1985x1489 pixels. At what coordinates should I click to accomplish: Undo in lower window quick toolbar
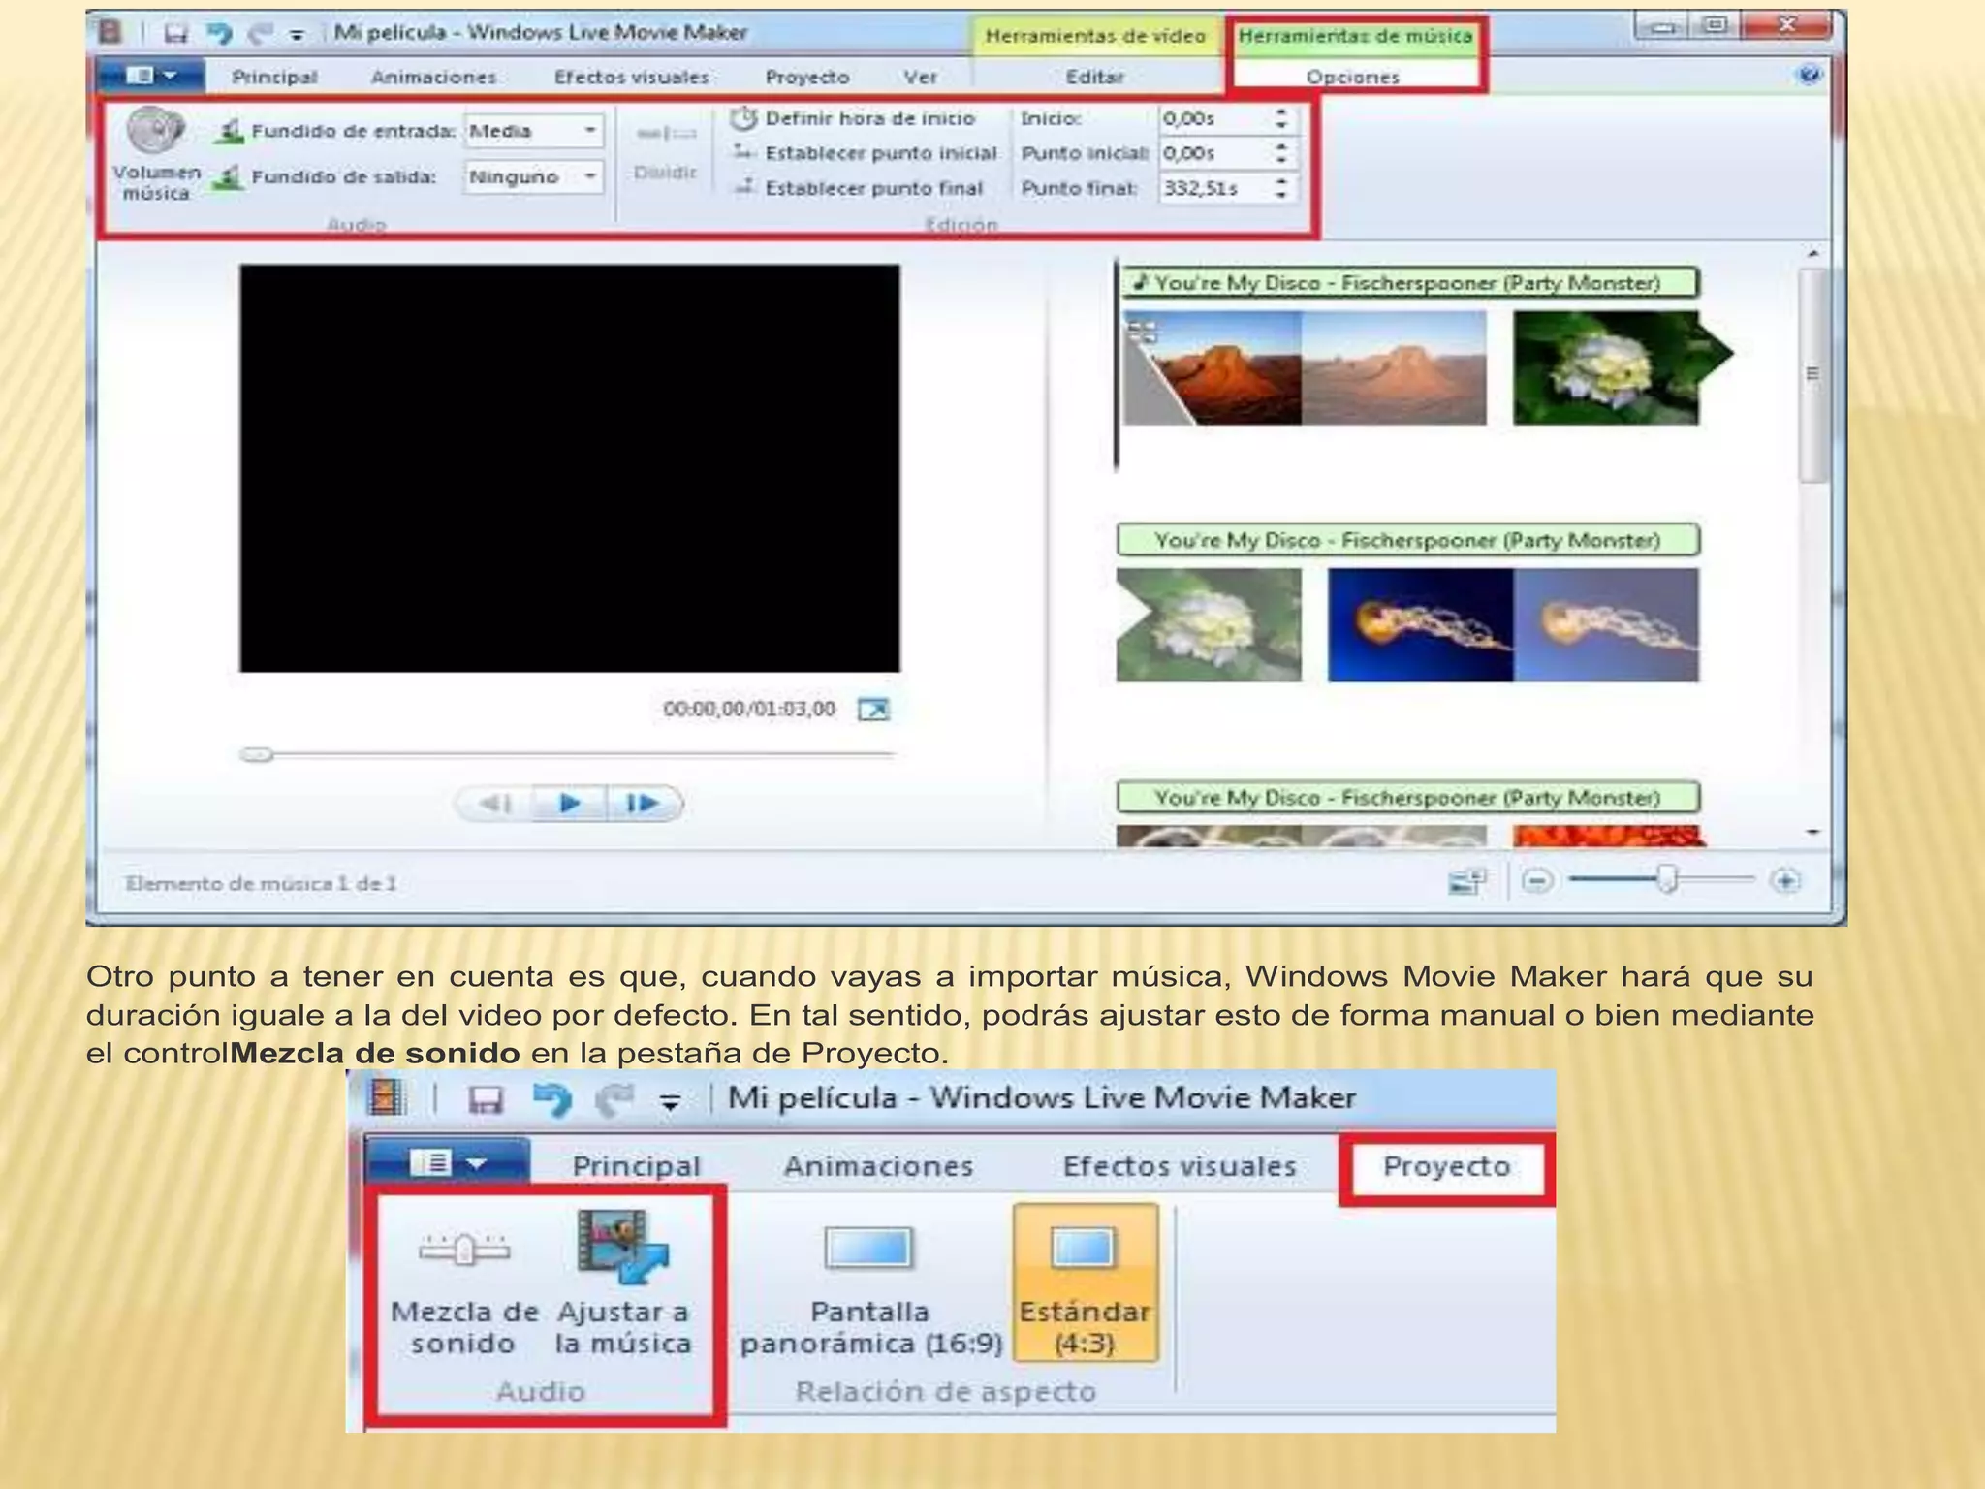(x=552, y=1099)
